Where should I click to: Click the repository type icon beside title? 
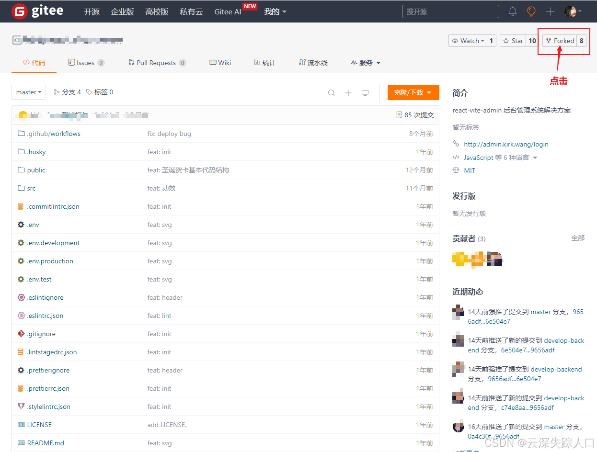(x=17, y=40)
